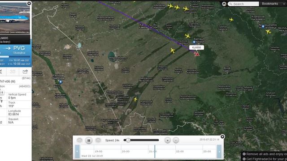287x161 pixels.
Task: Click the Longitude value 83.6614
Action: (x=13, y=114)
